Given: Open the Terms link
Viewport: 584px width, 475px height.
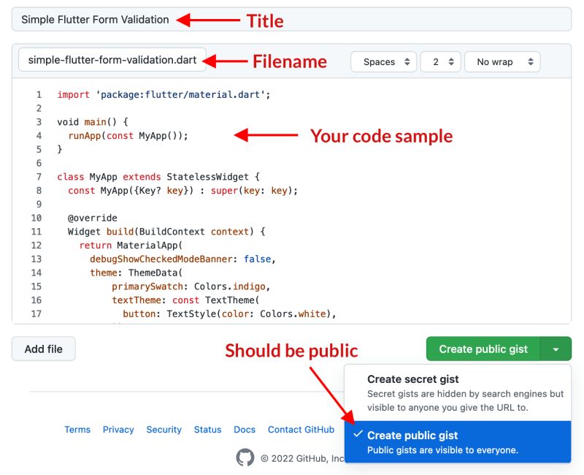Looking at the screenshot, I should pos(77,430).
